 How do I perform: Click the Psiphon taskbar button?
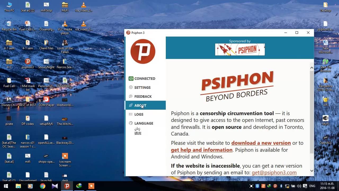pos(67,186)
